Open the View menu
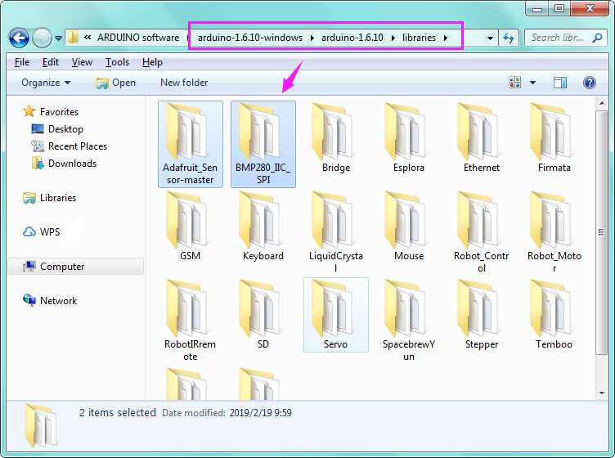The width and height of the screenshot is (615, 458). click(x=82, y=62)
